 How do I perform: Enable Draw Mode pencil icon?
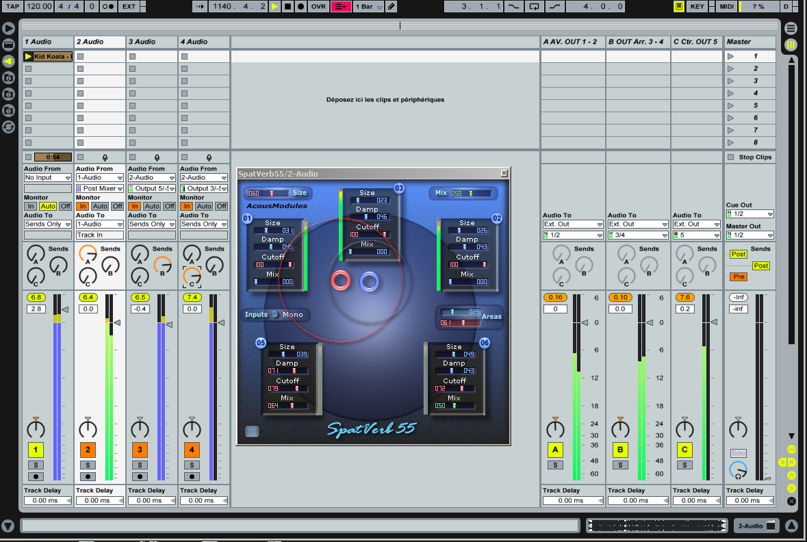pyautogui.click(x=391, y=6)
